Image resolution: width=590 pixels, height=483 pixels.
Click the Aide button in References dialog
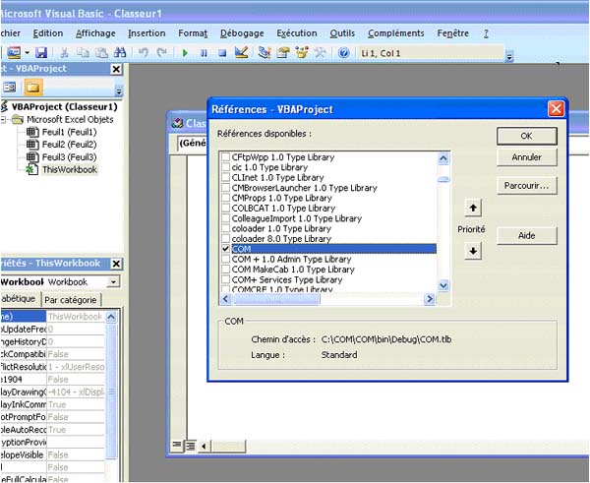(526, 236)
